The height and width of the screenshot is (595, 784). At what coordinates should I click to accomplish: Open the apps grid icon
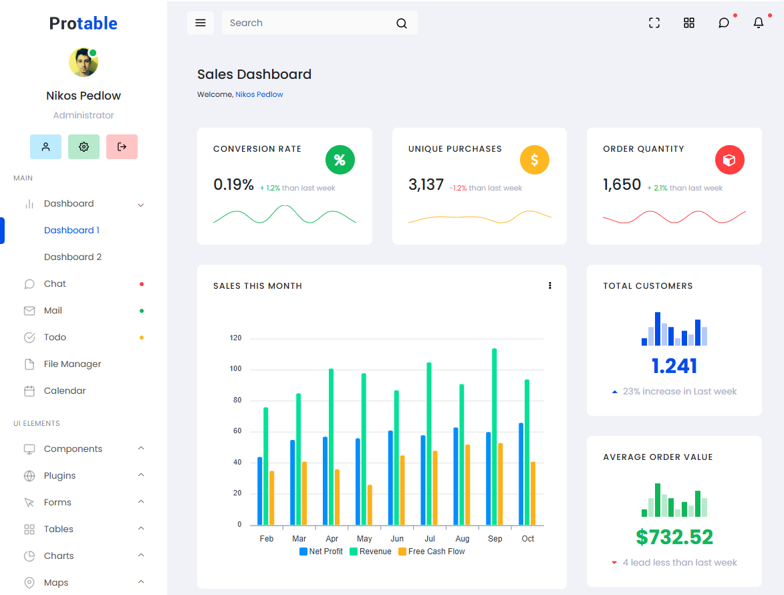[689, 23]
